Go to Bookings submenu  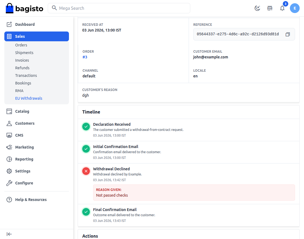(23, 83)
